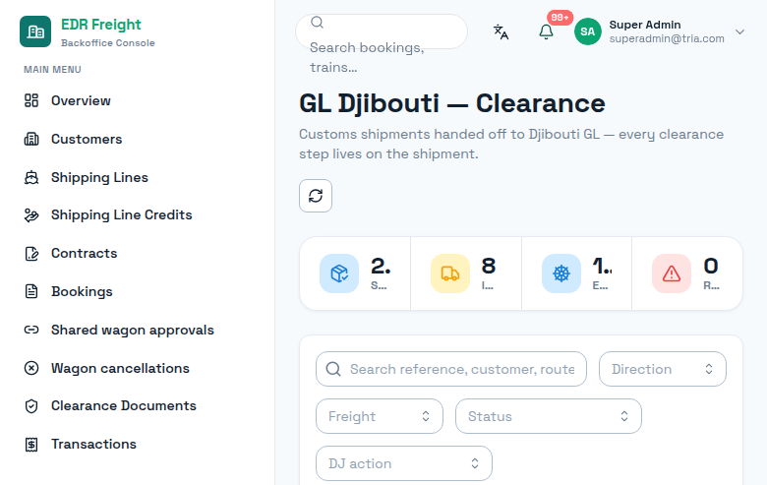Click the Shipping Line Credits hand-coins icon
The image size is (767, 485).
click(31, 214)
